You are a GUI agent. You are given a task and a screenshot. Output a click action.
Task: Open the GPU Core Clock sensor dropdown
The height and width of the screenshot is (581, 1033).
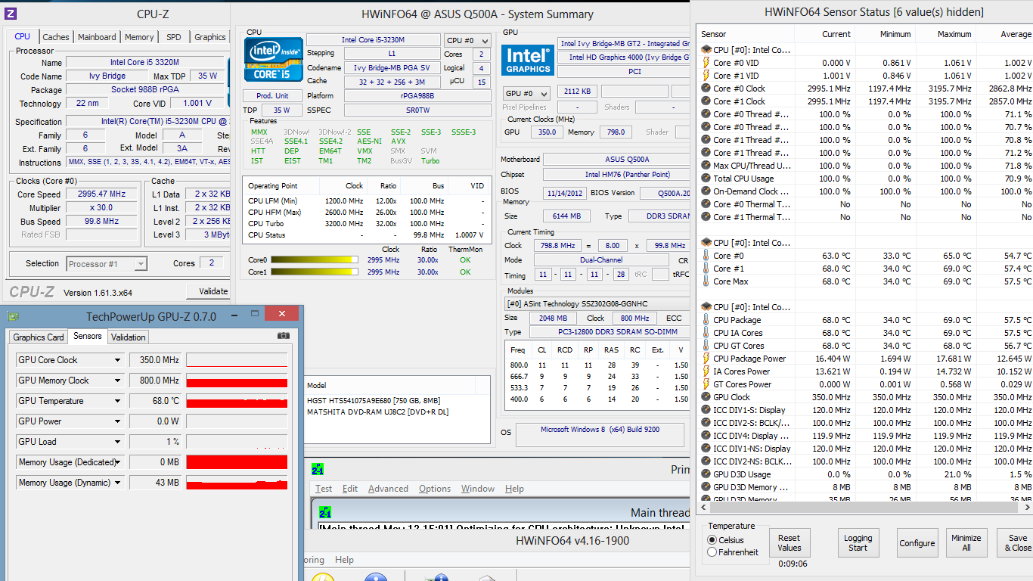(x=117, y=360)
